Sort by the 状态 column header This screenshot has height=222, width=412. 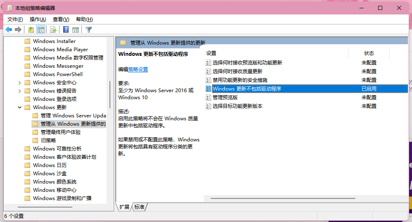click(x=369, y=53)
